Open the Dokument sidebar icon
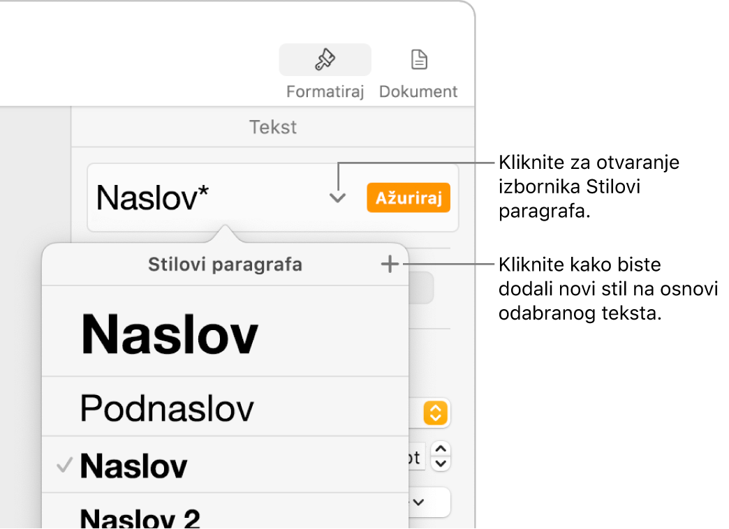This screenshot has width=729, height=529. click(419, 59)
